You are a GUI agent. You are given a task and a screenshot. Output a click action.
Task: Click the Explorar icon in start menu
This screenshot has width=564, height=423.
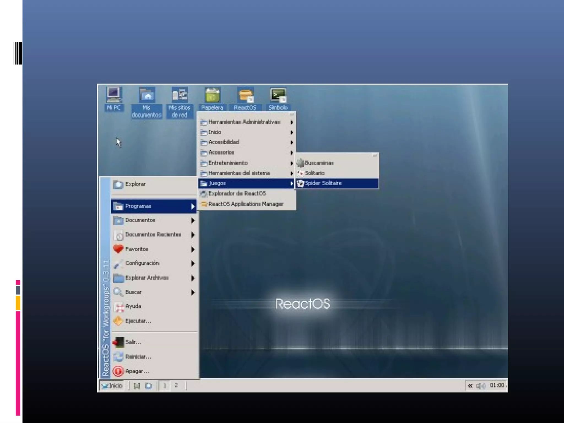pos(118,185)
